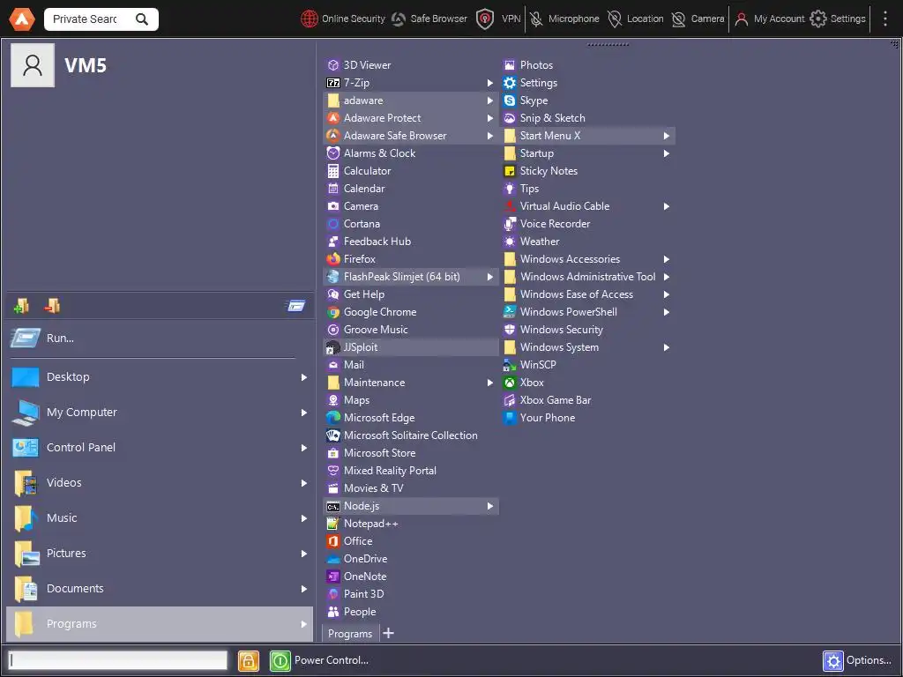The height and width of the screenshot is (677, 903).
Task: Expand the Control Panel submenu arrow
Action: 303,448
